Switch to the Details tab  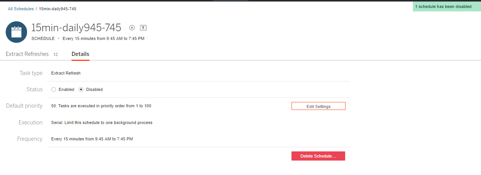click(80, 54)
